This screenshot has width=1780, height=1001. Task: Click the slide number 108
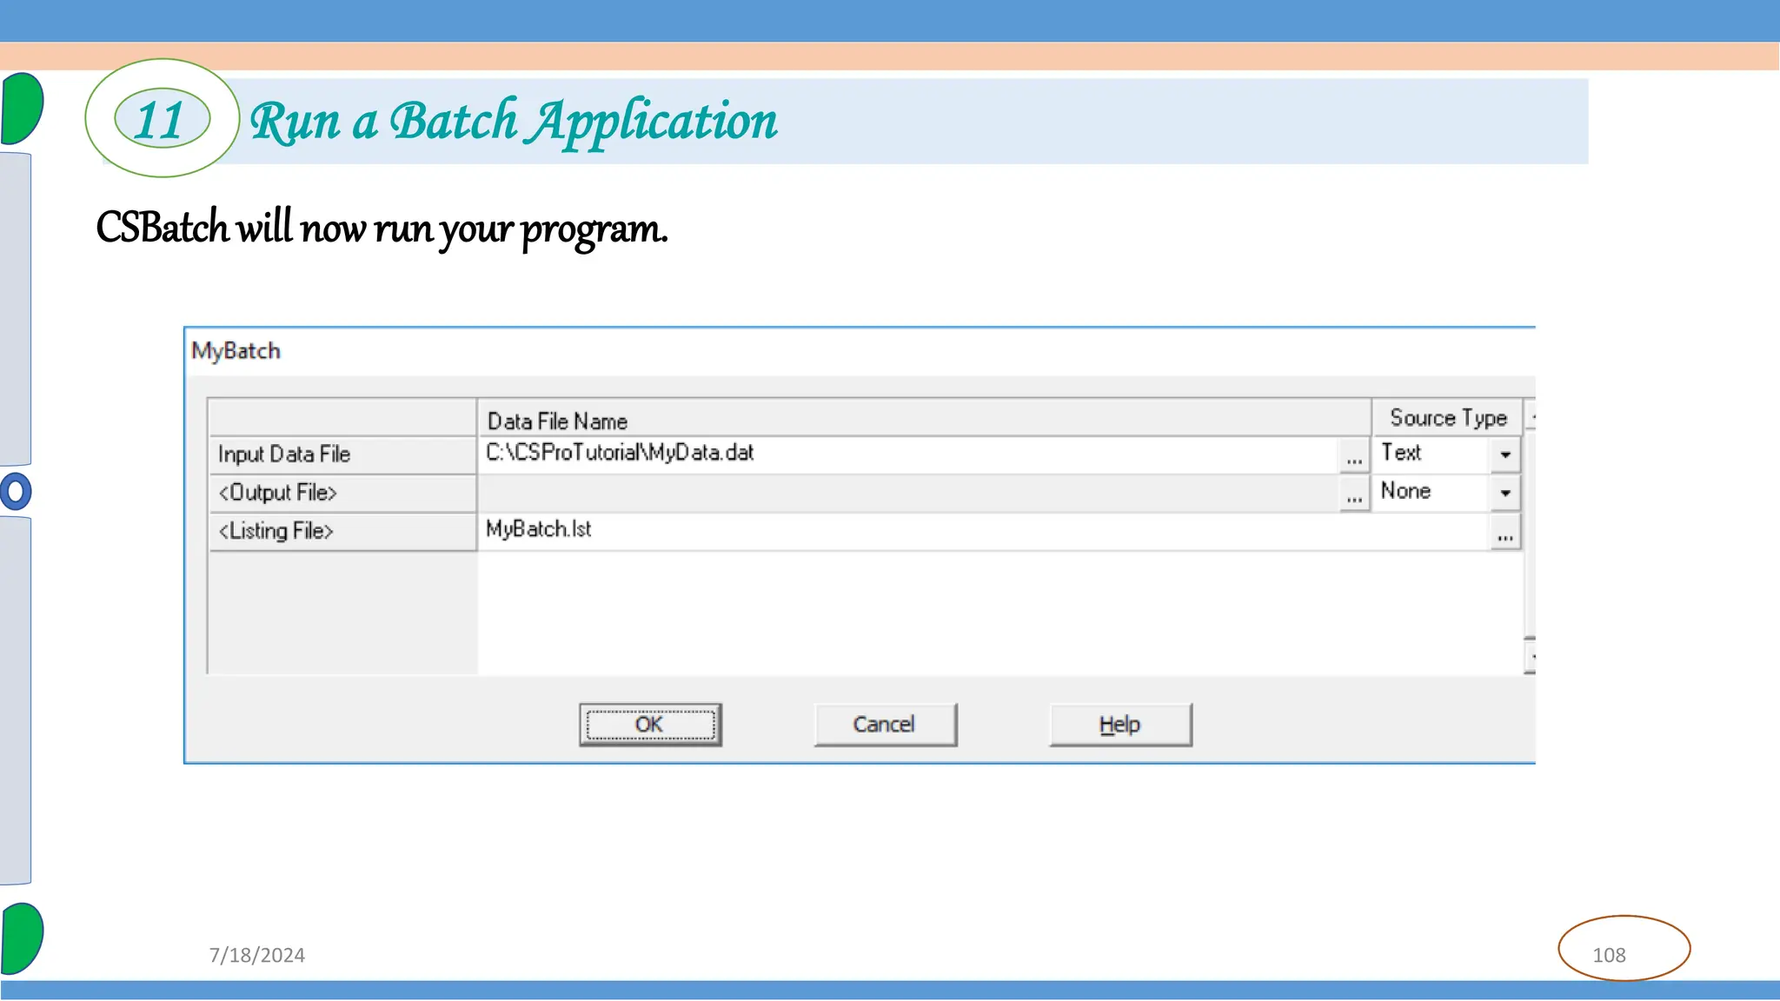point(1609,955)
